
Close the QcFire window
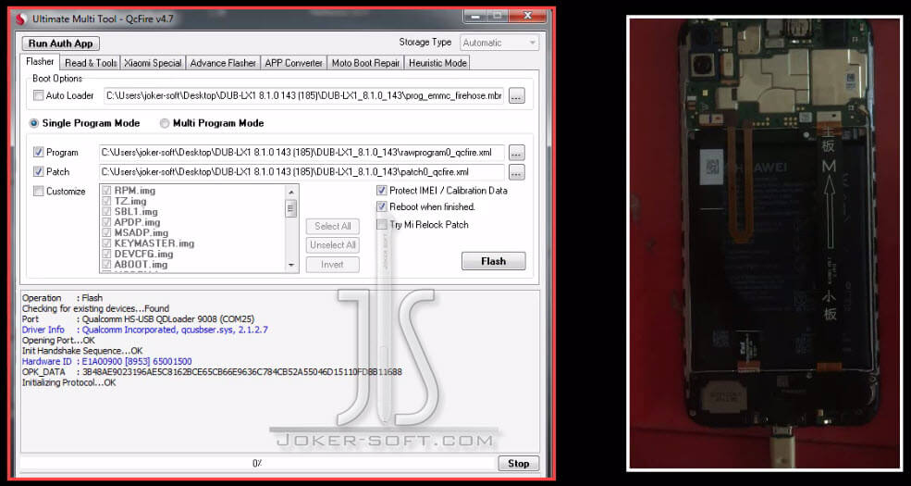[527, 16]
